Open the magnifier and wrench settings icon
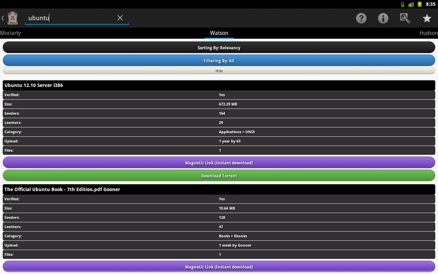Viewport: 438px width, 274px height. click(405, 18)
